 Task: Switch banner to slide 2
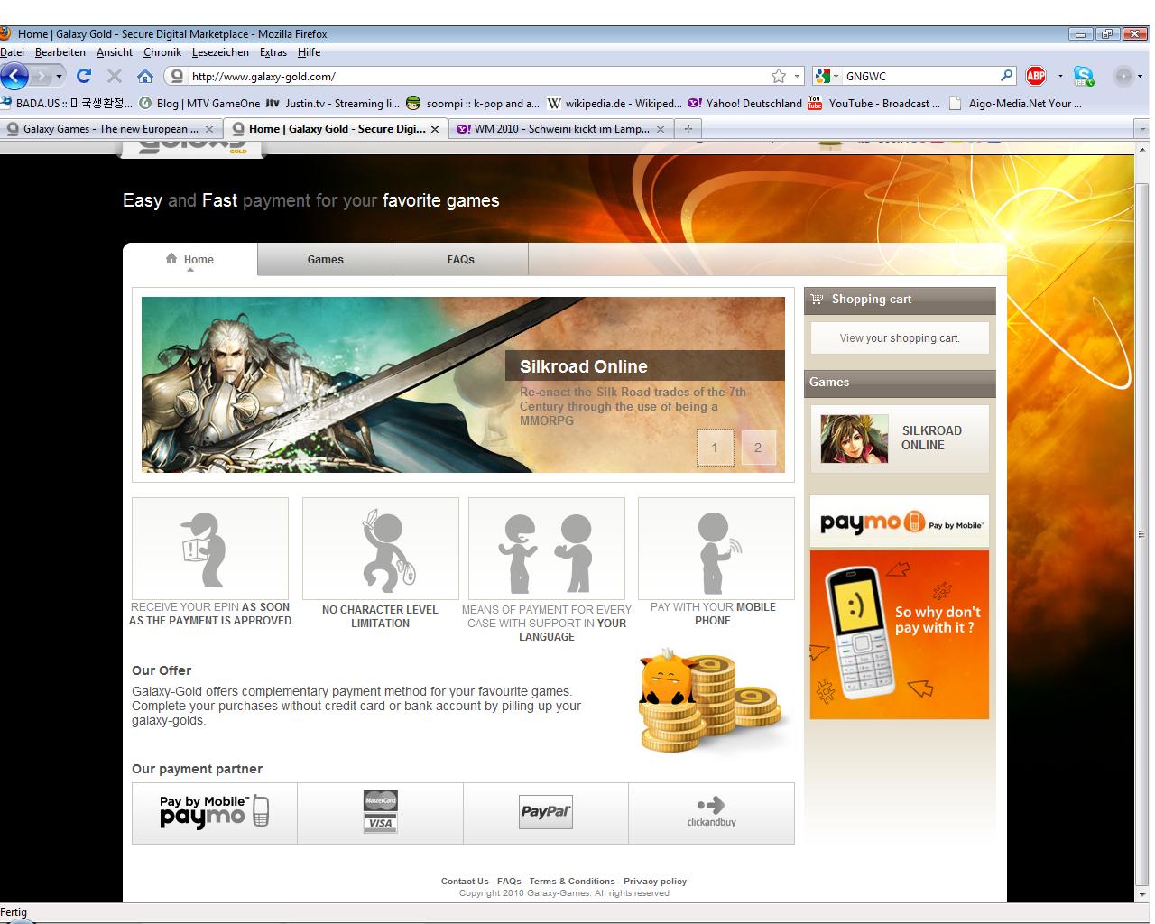758,448
